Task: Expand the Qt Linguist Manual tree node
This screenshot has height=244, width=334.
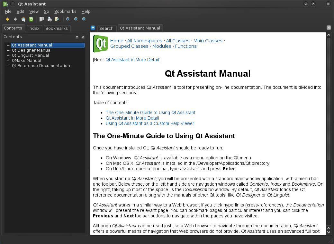Action: pyautogui.click(x=8, y=55)
